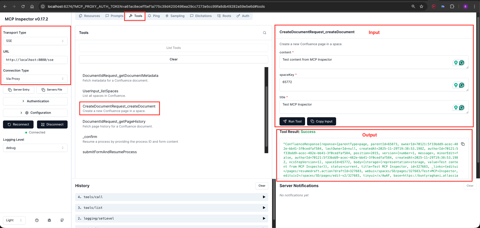Copy the tool result via the copy icon
480x228 pixels.
click(463, 144)
